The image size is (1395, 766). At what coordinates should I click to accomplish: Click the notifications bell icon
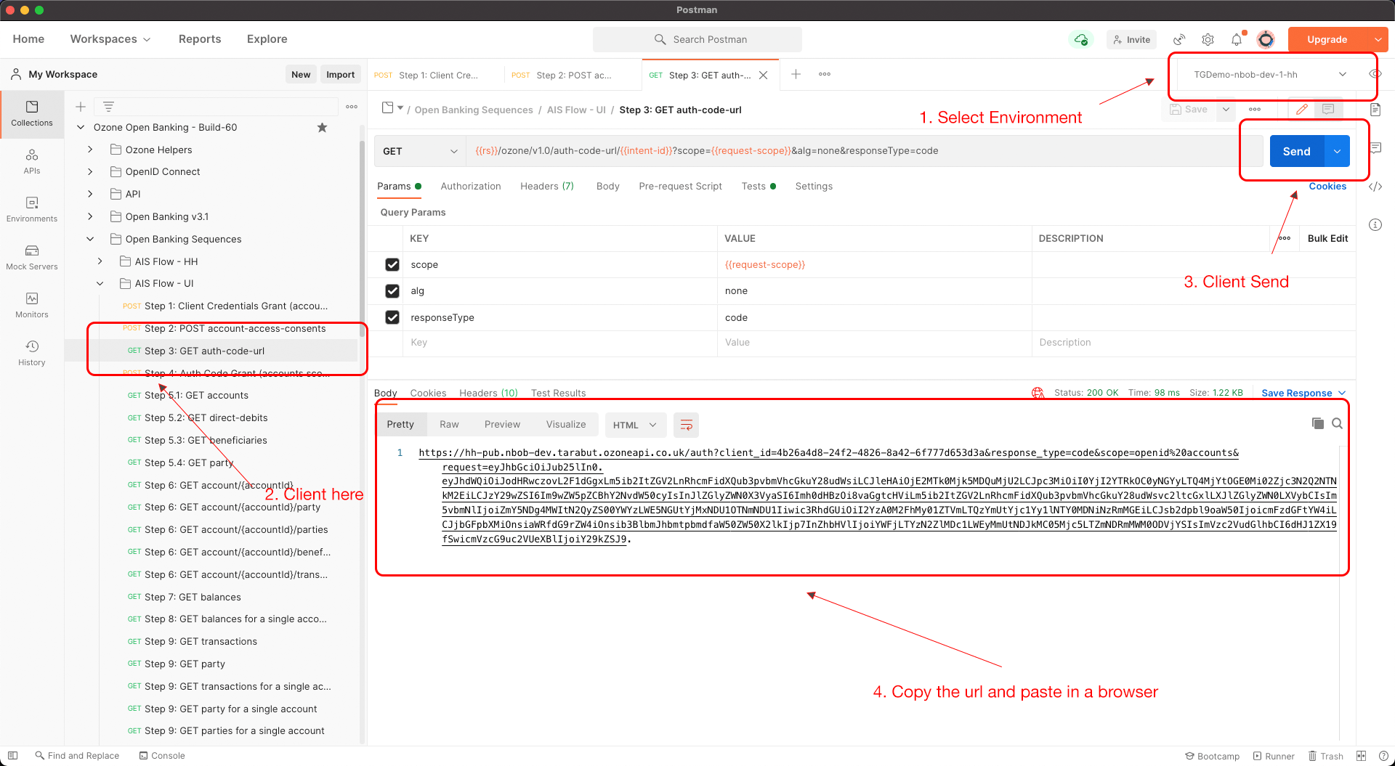(1237, 40)
